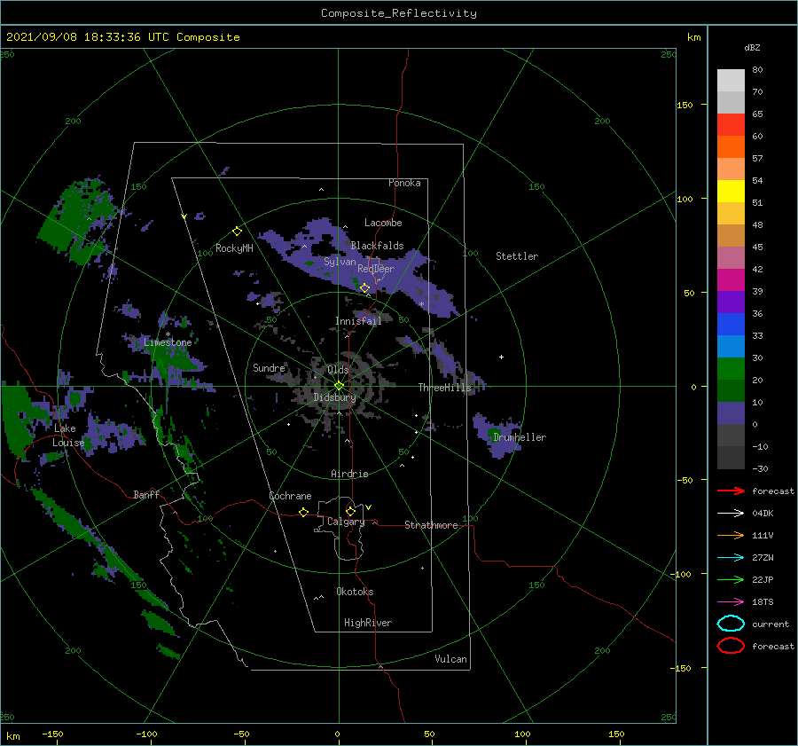Click the yellow diamond marker below RedDeer
798x746 pixels.
[x=364, y=288]
